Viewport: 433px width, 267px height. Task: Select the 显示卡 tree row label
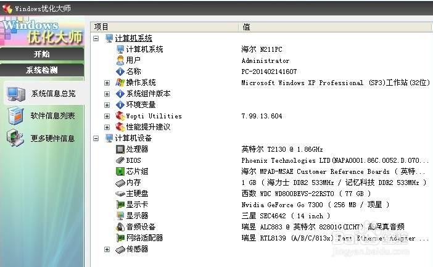(x=138, y=205)
